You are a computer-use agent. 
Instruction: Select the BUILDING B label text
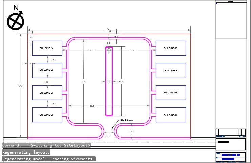point(46,70)
